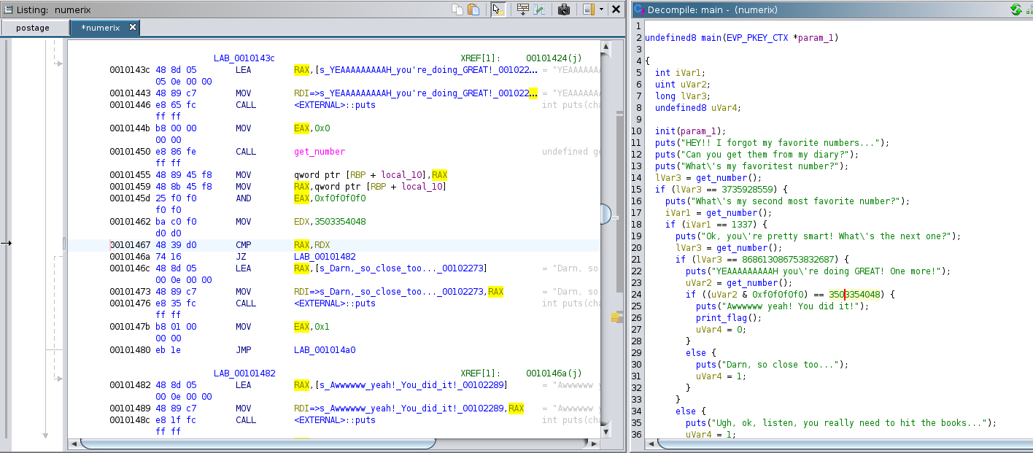The height and width of the screenshot is (453, 1033).
Task: Open the Edit Listing Fields icon
Action: (522, 9)
